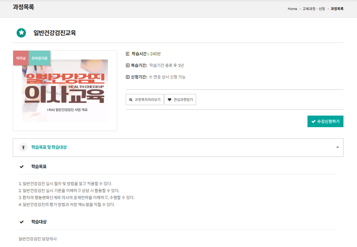Select 과정목록 breadcrumb item
This screenshot has width=357, height=247.
coord(337,9)
